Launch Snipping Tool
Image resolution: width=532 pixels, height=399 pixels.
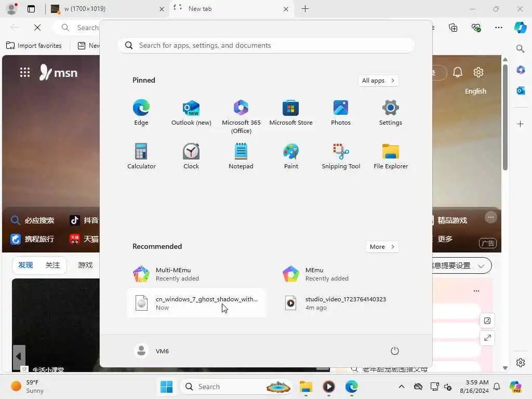tap(341, 156)
